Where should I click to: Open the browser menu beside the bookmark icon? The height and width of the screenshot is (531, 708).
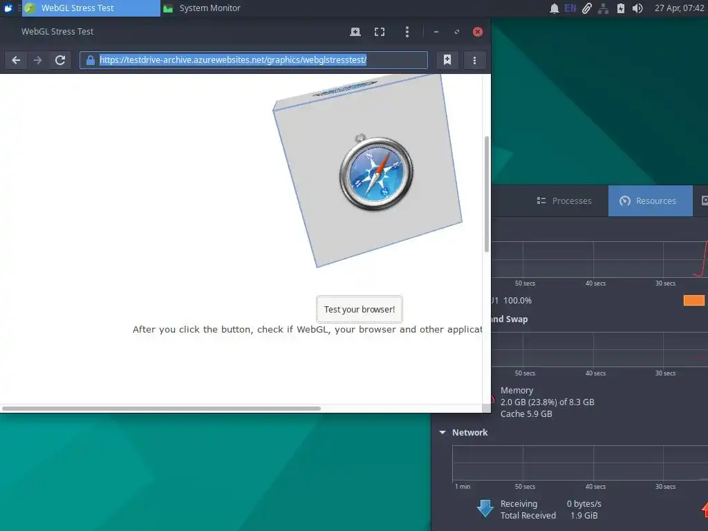(474, 60)
